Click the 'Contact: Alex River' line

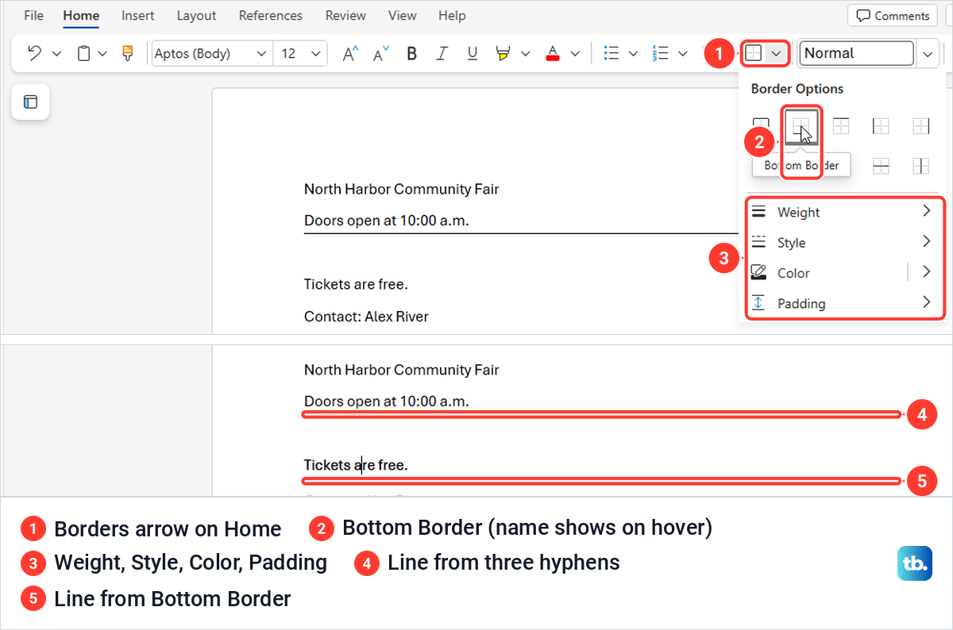click(x=366, y=317)
